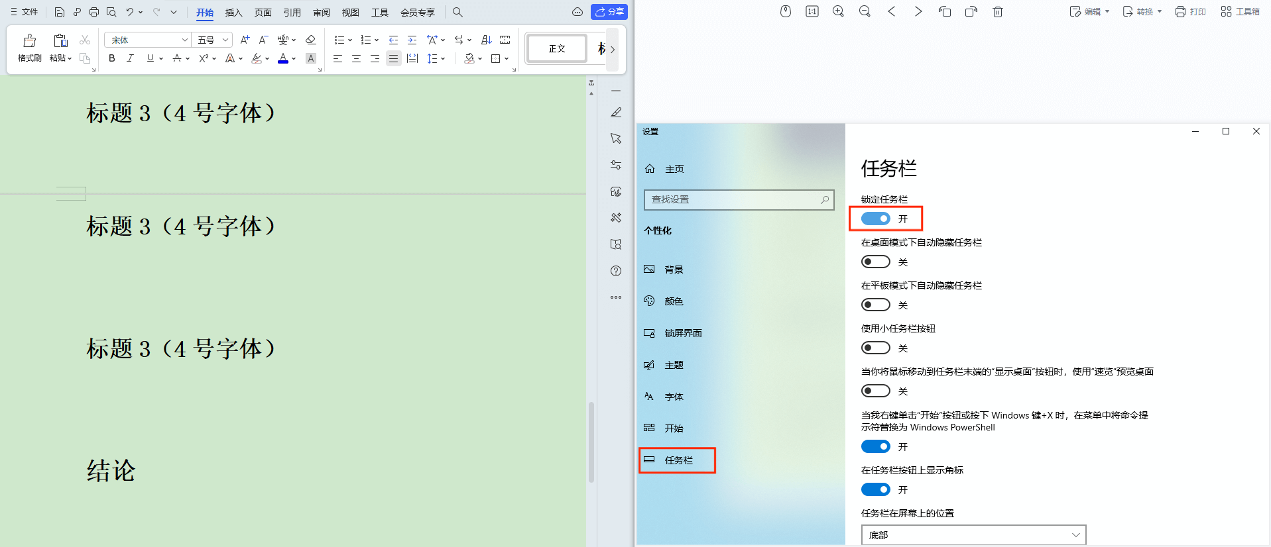
Task: Click the increase indent icon
Action: pyautogui.click(x=412, y=40)
